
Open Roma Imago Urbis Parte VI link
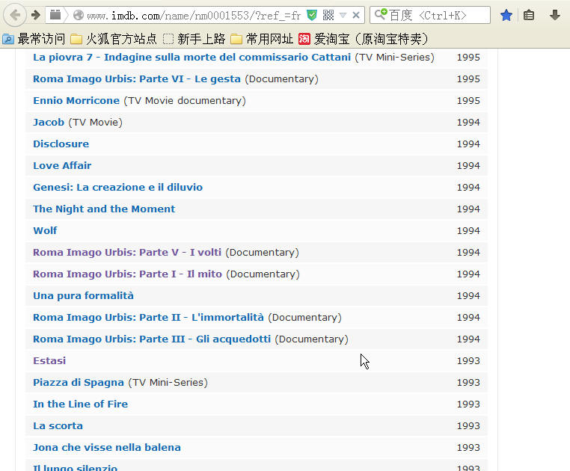click(x=137, y=78)
